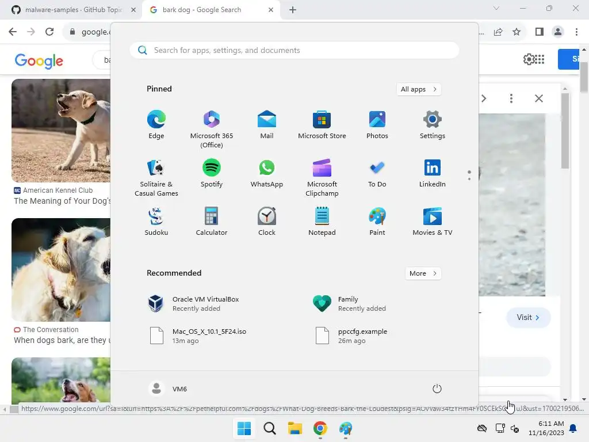Open Solitaire & Casual Games
Viewport: 589px width, 442px height.
click(x=156, y=177)
